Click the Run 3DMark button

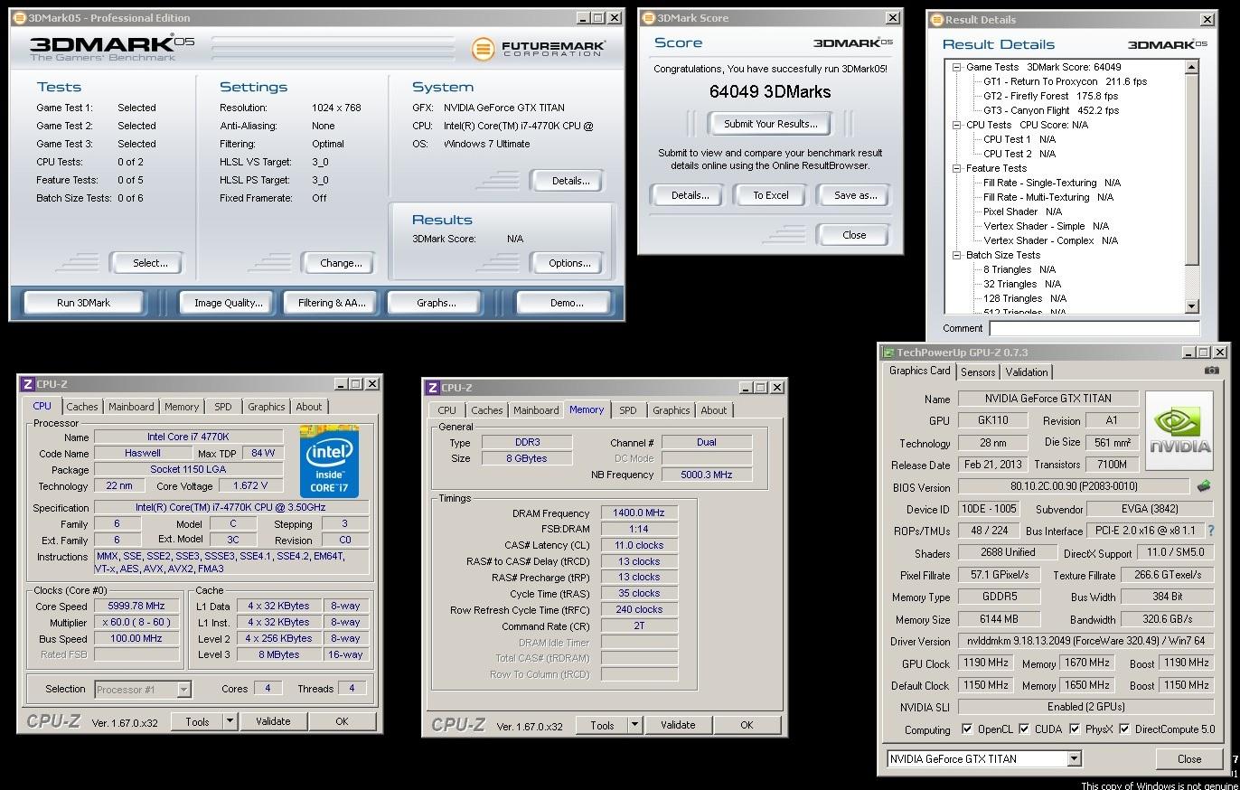(83, 303)
